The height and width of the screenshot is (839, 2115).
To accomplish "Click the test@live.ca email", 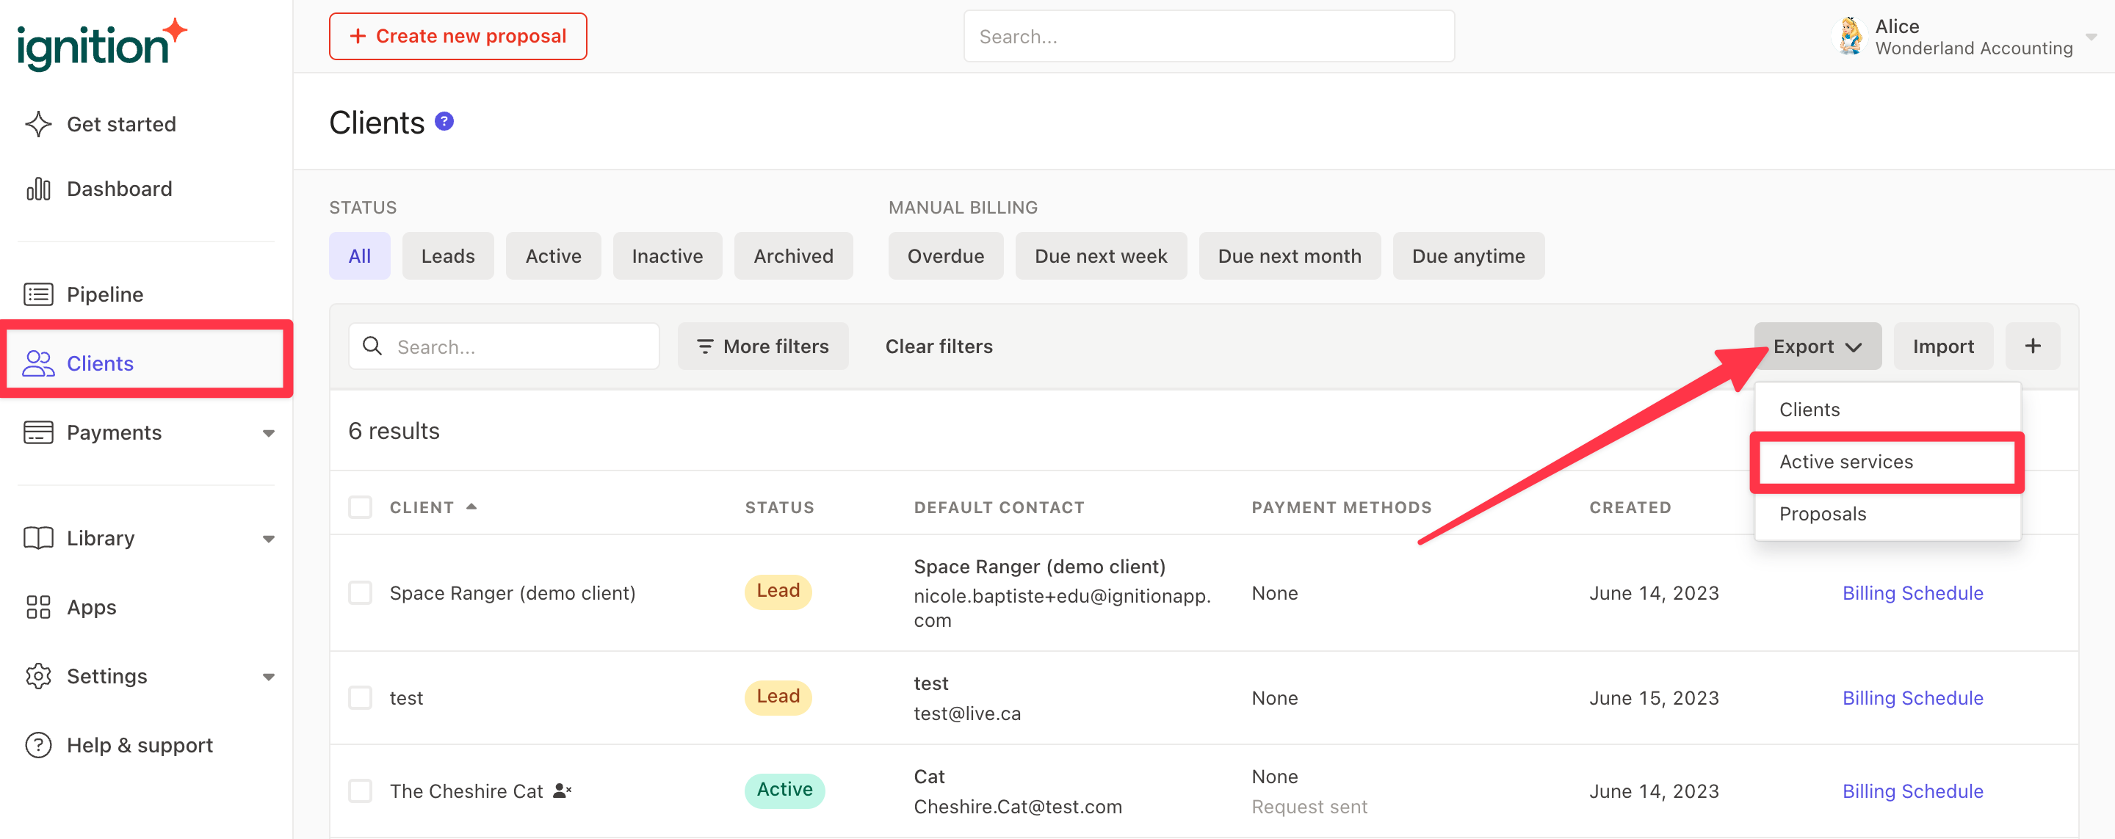I will click(967, 713).
